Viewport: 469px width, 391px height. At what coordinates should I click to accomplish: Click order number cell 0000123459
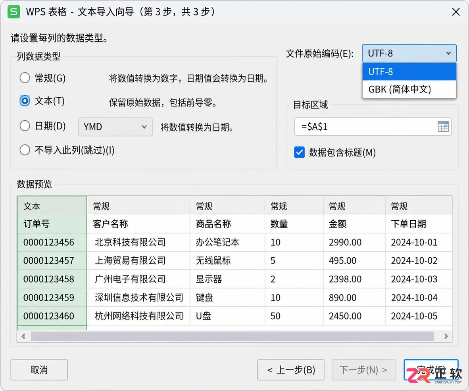(52, 298)
